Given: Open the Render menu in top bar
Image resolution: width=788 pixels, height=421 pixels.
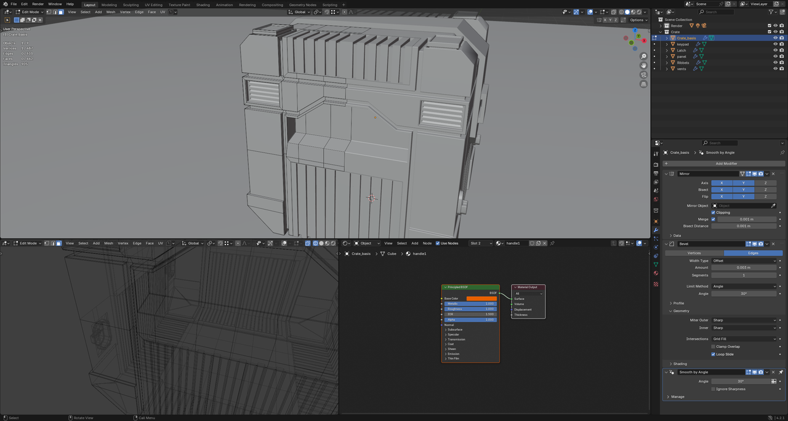Looking at the screenshot, I should pos(38,4).
